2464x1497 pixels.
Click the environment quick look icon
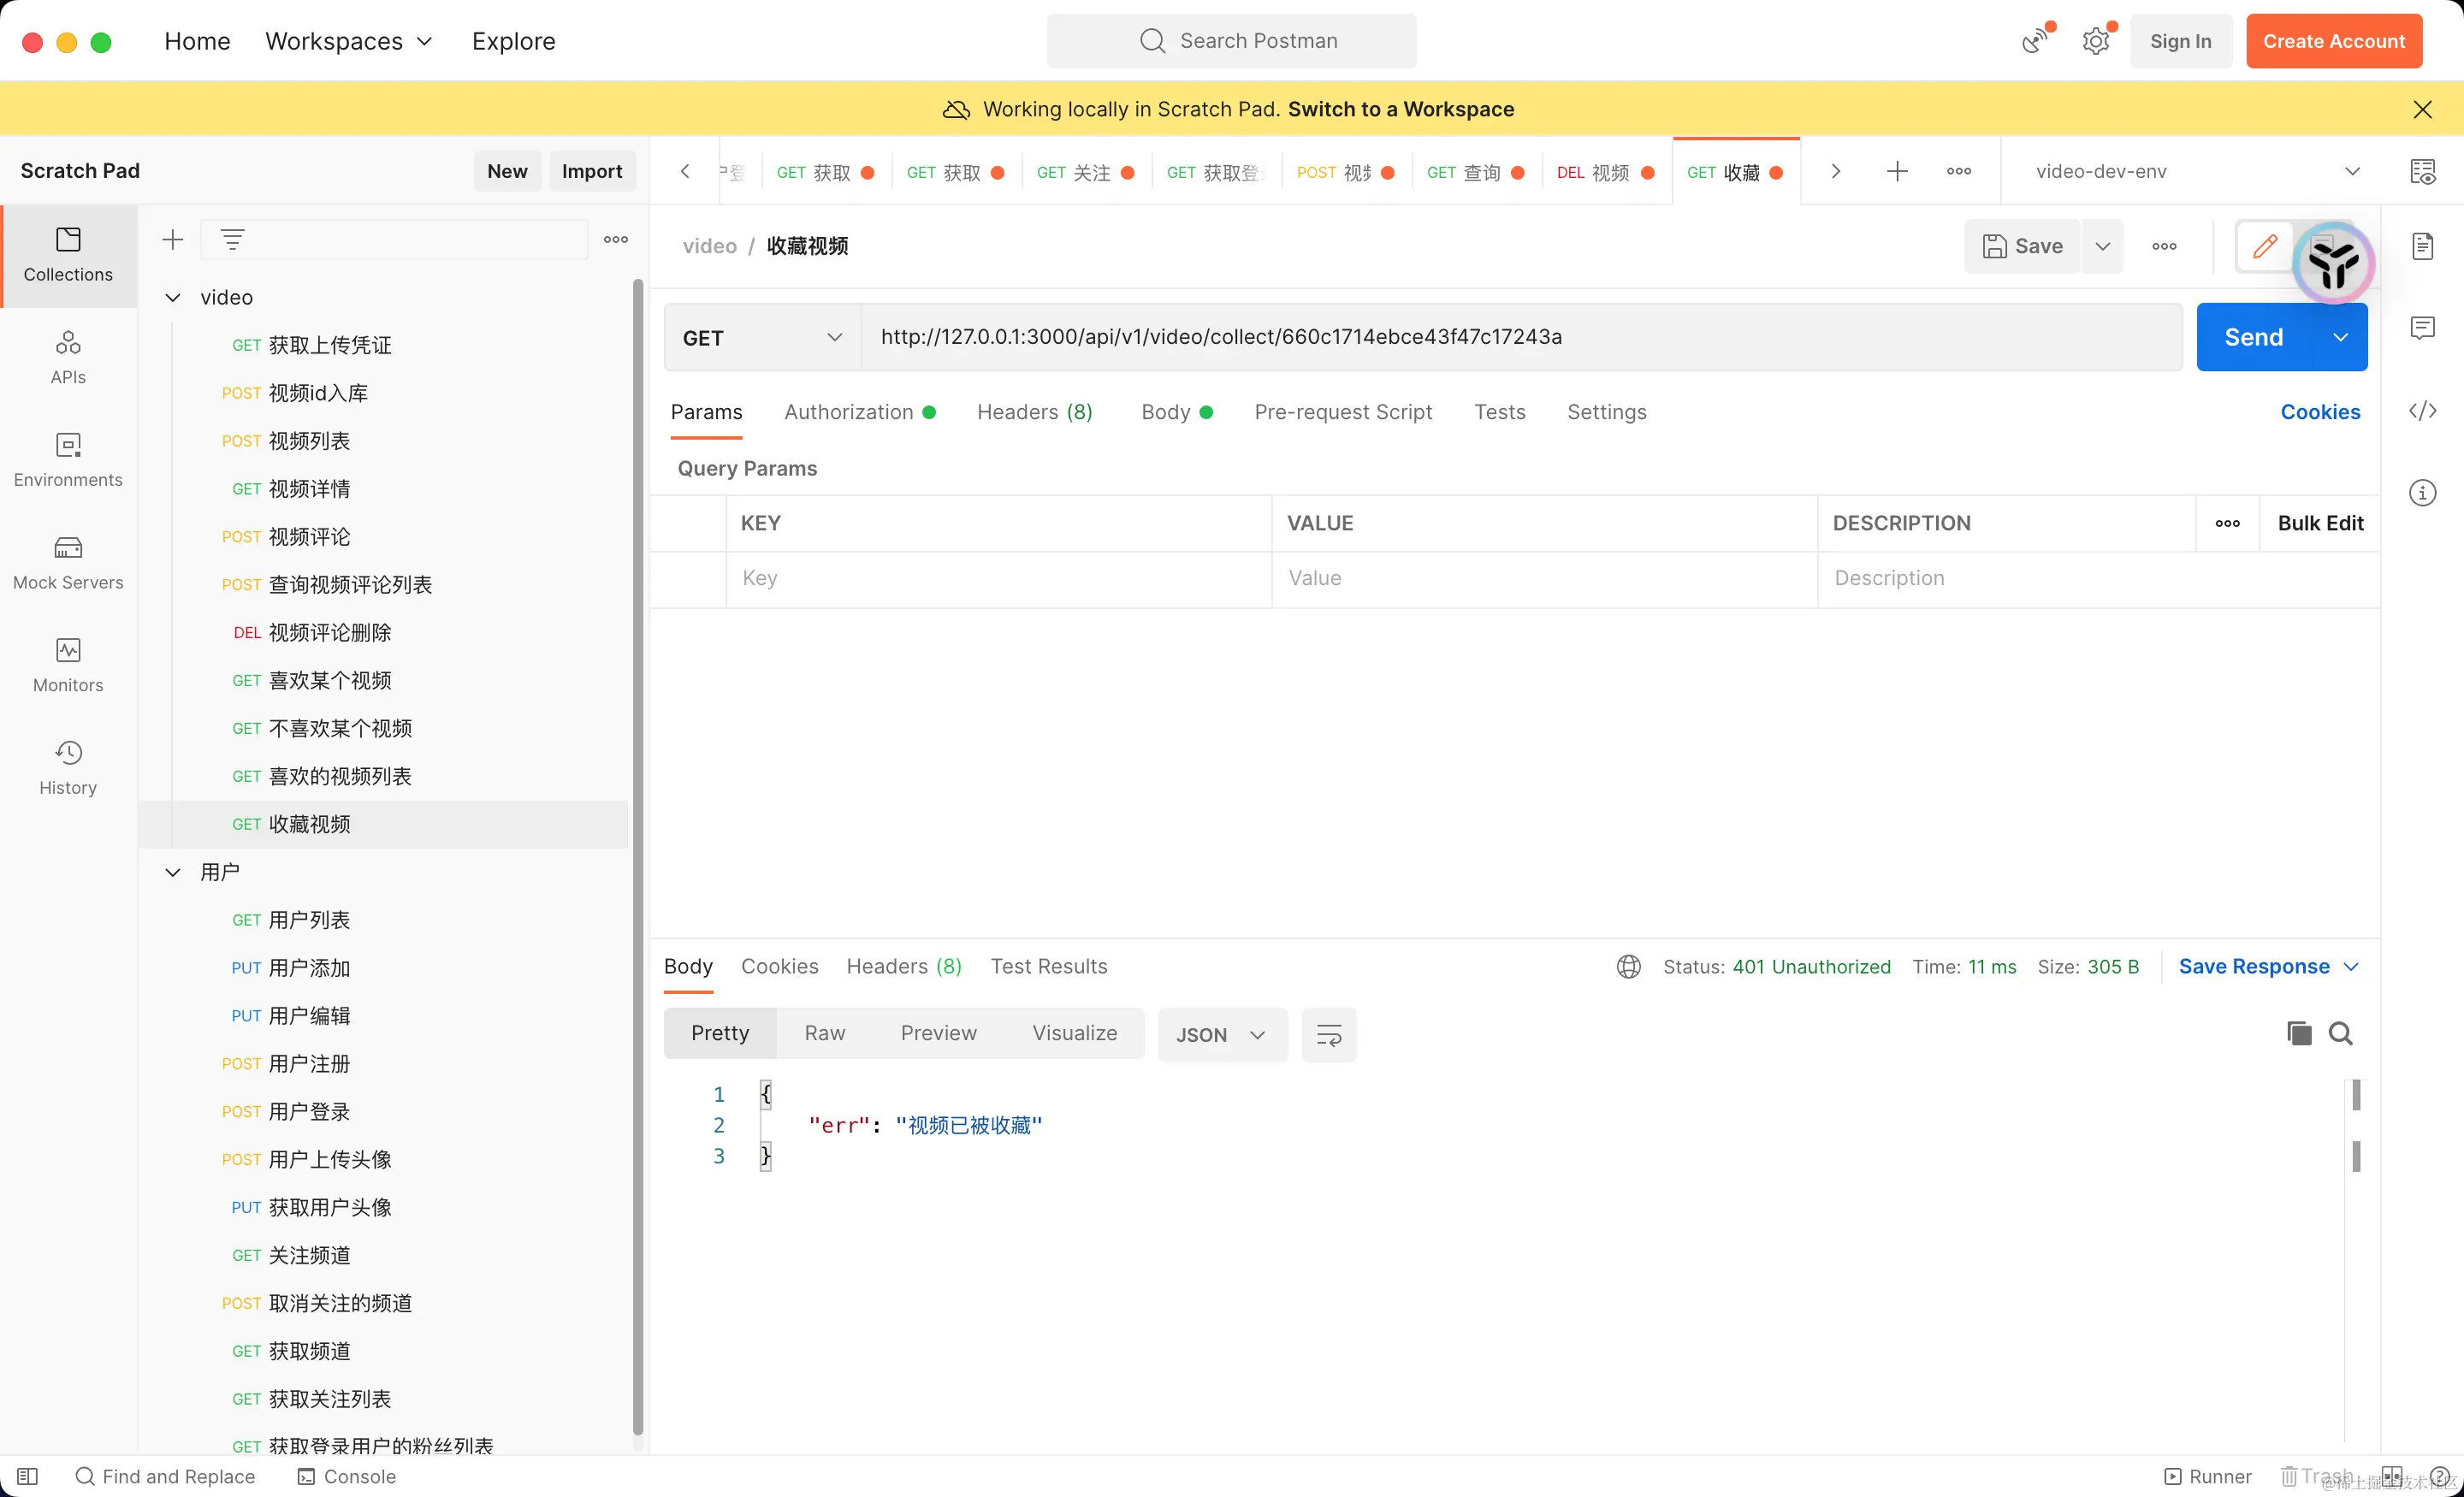[x=2422, y=172]
